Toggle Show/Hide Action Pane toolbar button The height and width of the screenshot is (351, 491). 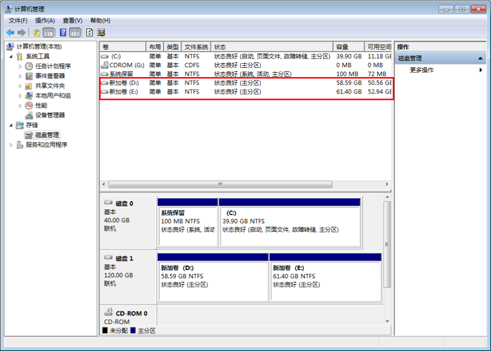tap(75, 33)
